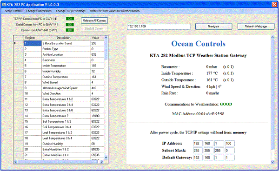279x171 pixels.
Task: Click the Release All Comms button
Action: [x=94, y=20]
